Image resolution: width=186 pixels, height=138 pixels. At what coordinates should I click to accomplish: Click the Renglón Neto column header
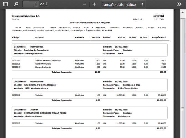click(x=159, y=37)
